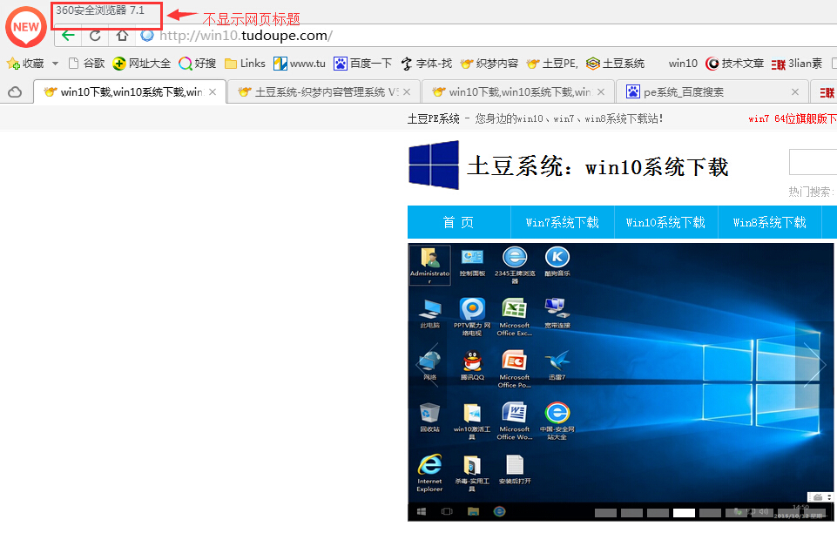Viewport: 837px width, 533px height.
Task: Open the 土豆PE bookmark
Action: [x=556, y=63]
